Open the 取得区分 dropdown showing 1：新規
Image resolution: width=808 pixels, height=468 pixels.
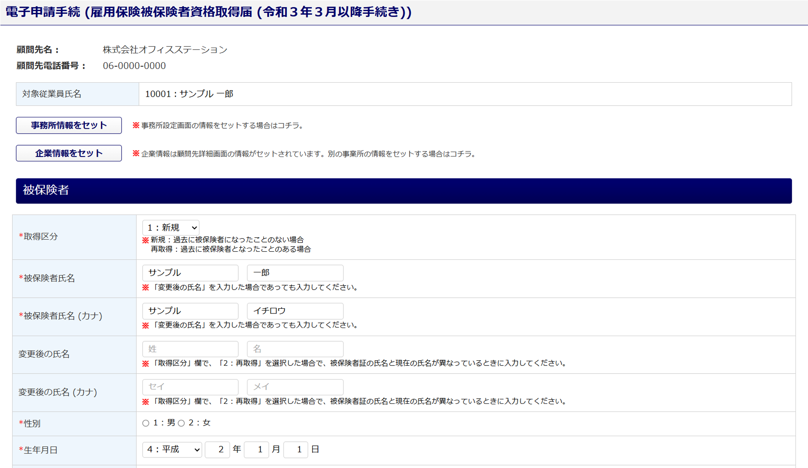coord(171,228)
